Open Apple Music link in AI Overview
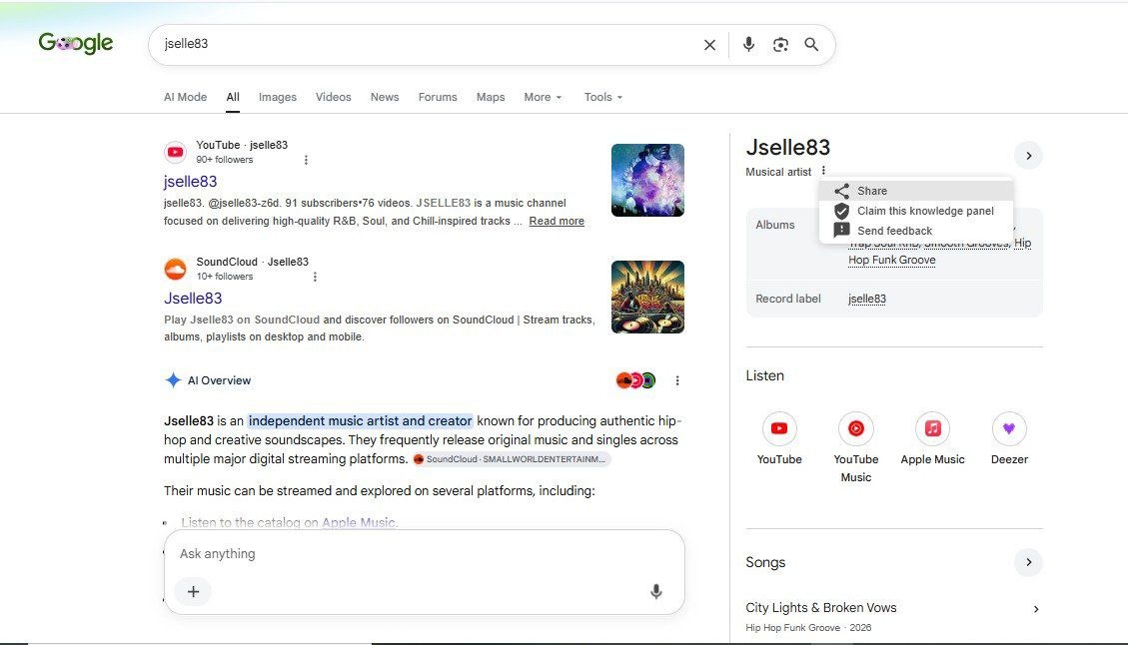 coord(359,523)
